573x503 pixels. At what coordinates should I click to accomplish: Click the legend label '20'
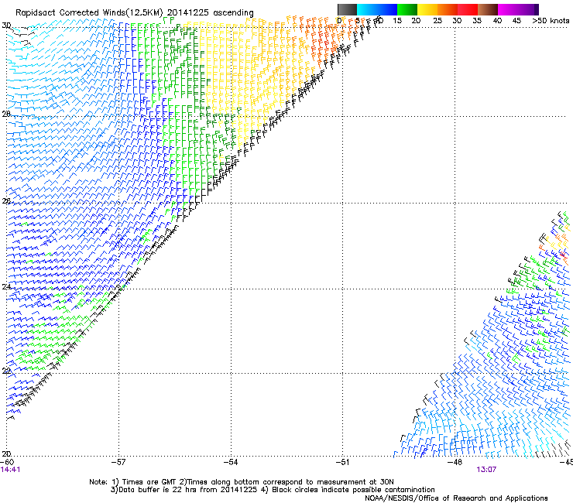pos(416,21)
